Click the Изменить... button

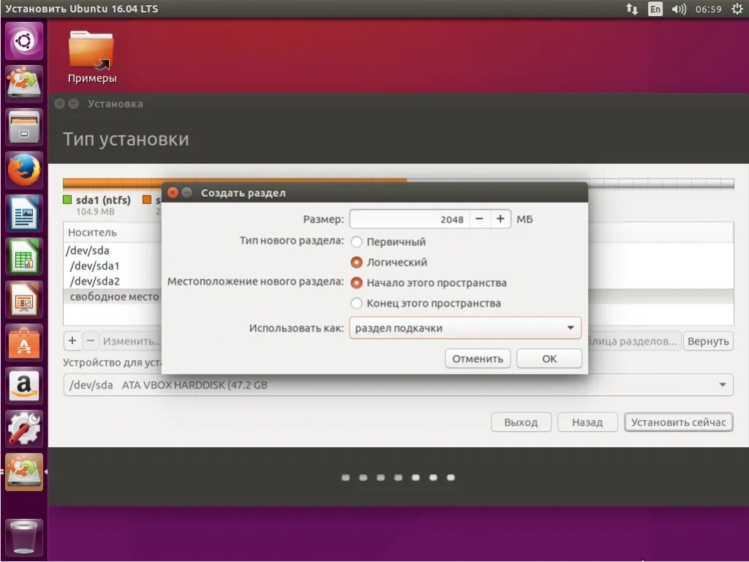click(x=131, y=341)
